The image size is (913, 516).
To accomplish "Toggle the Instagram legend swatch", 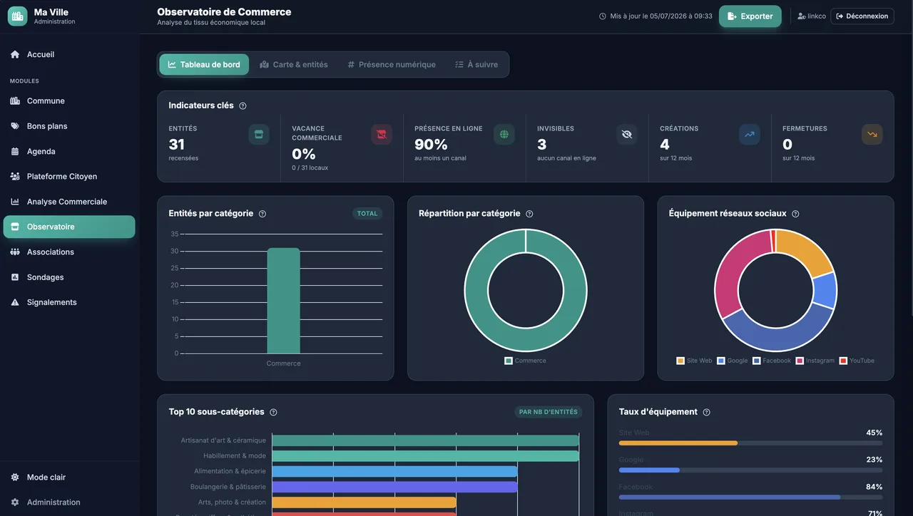I will click(x=800, y=361).
